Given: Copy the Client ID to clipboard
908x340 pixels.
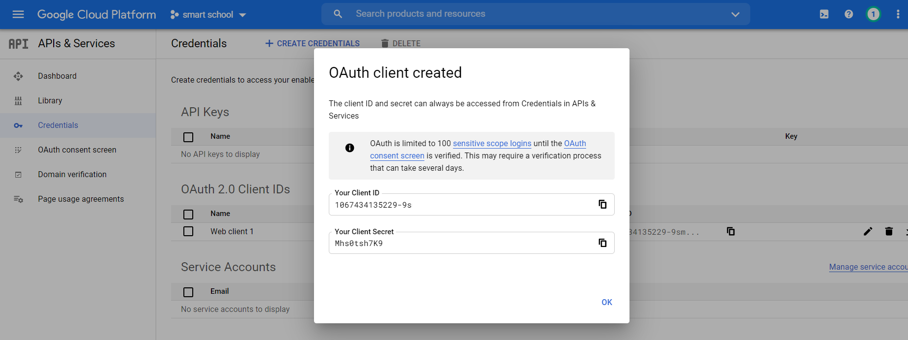Looking at the screenshot, I should pos(602,204).
